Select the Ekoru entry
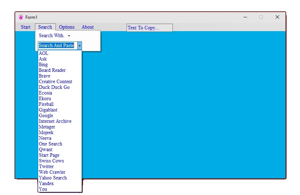Image resolution: width=300 pixels, height=195 pixels. pyautogui.click(x=60, y=99)
